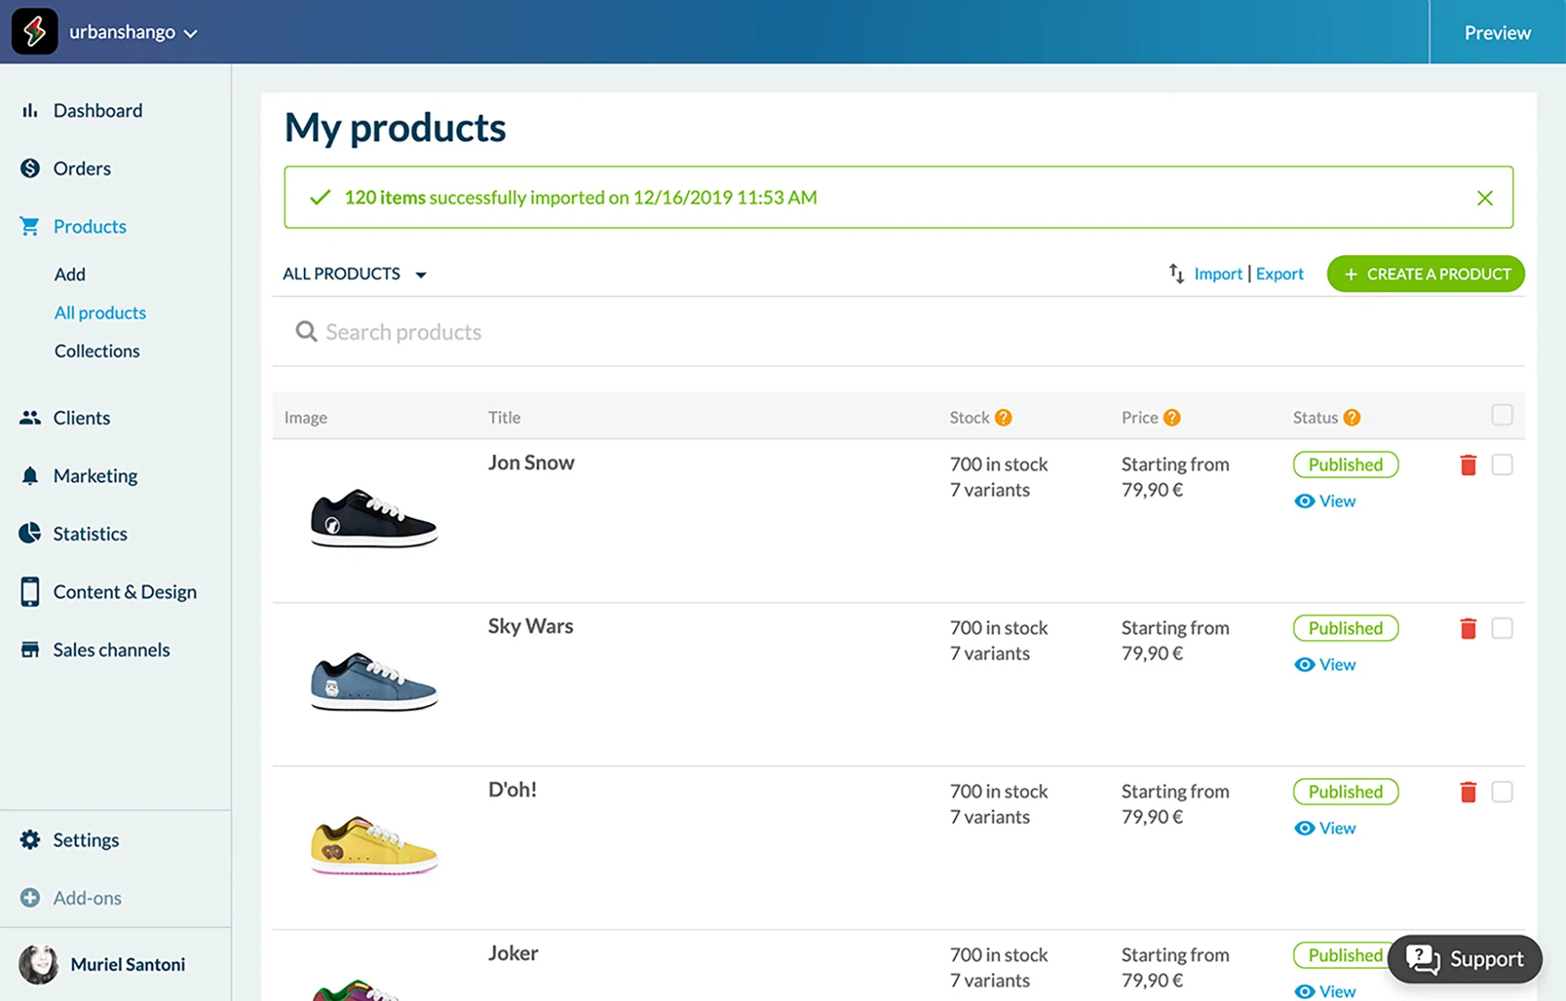Select the D'oh! product checkbox
The width and height of the screenshot is (1566, 1001).
(1502, 792)
